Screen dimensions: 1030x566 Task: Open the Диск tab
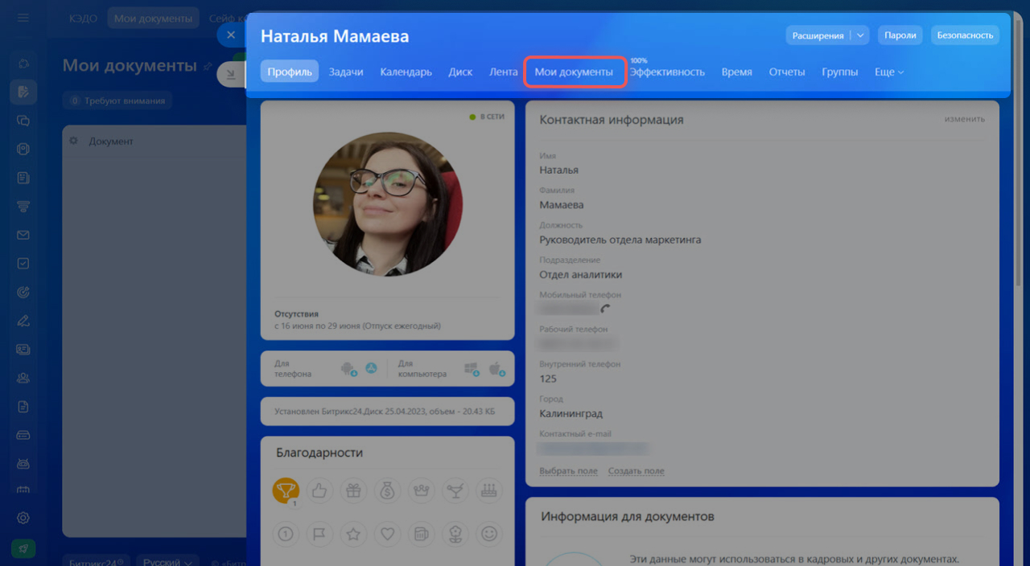click(460, 72)
